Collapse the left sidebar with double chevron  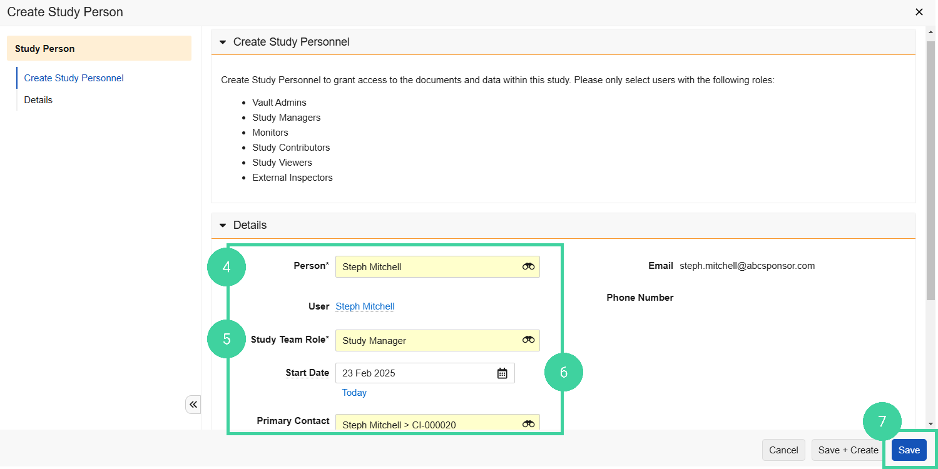click(x=193, y=405)
